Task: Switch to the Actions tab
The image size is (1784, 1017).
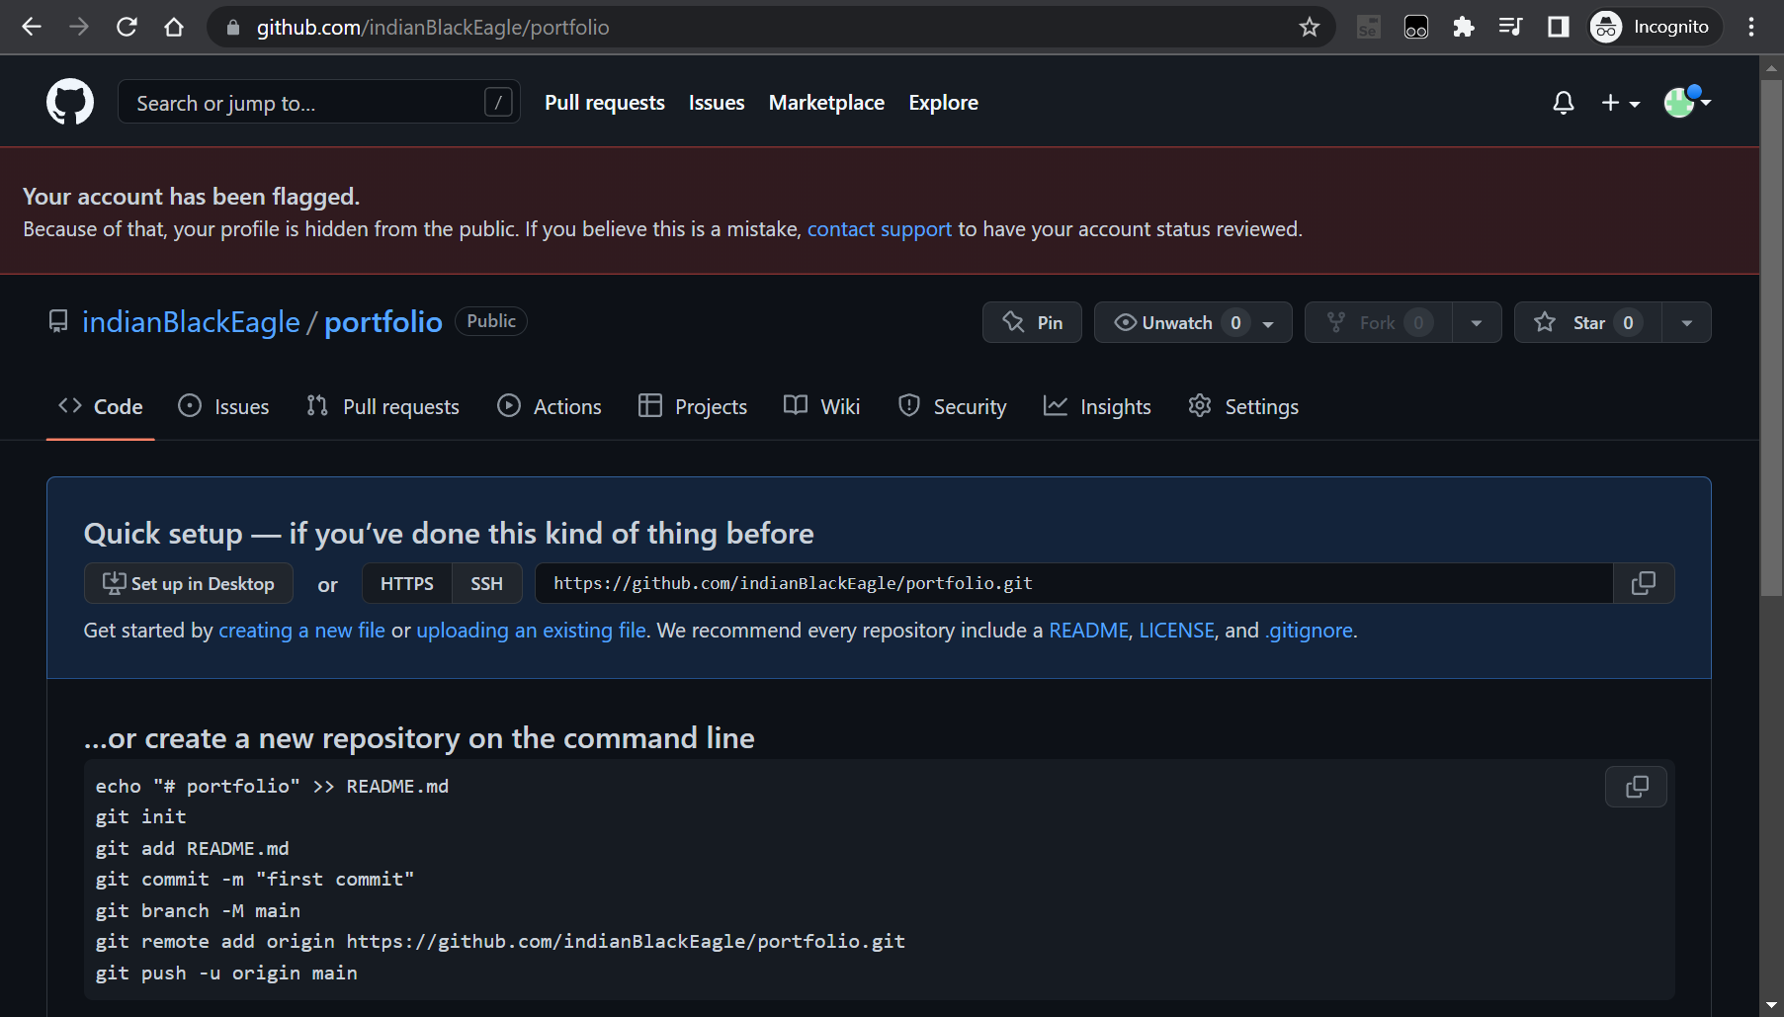Action: [x=550, y=406]
